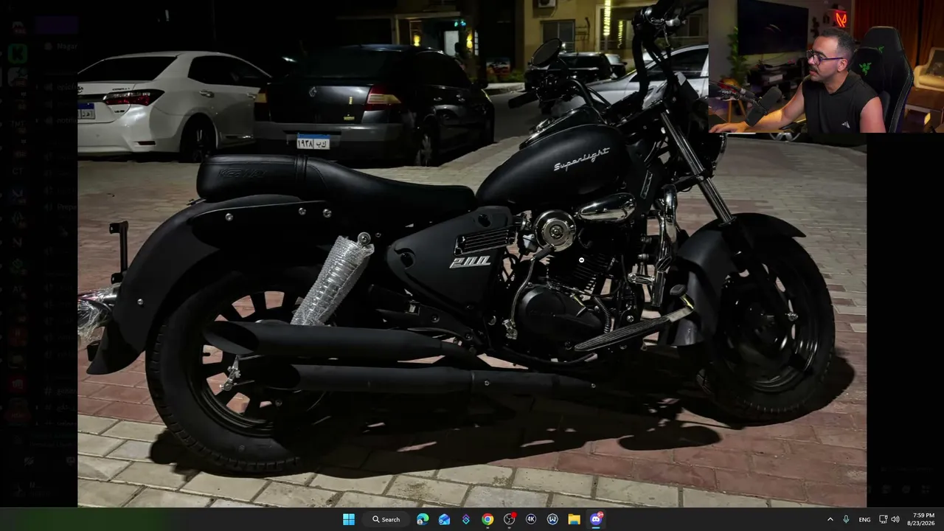The height and width of the screenshot is (531, 944).
Task: Change the ENG input language
Action: click(864, 519)
